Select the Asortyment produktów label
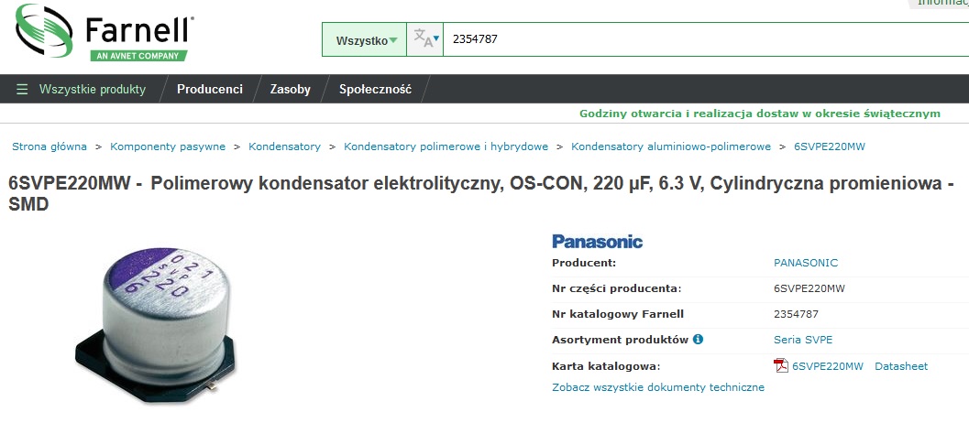This screenshot has height=423, width=969. (x=620, y=340)
